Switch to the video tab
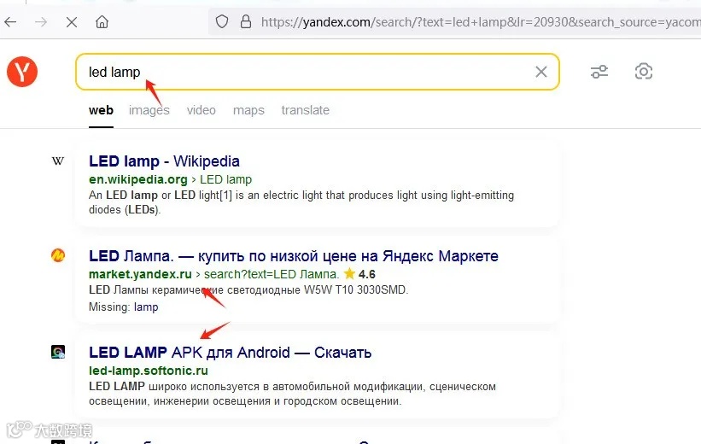Viewport: 701px width, 444px height. pos(202,110)
